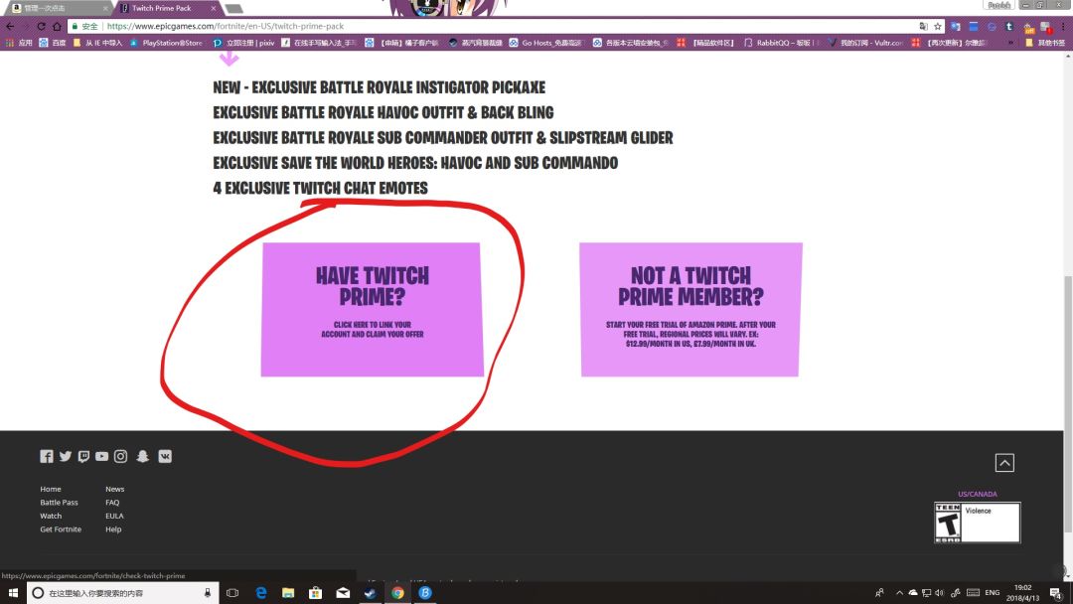Open the Home footer link
This screenshot has width=1073, height=604.
pyautogui.click(x=51, y=489)
